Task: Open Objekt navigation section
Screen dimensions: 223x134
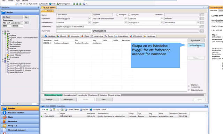Action: click(20, 117)
